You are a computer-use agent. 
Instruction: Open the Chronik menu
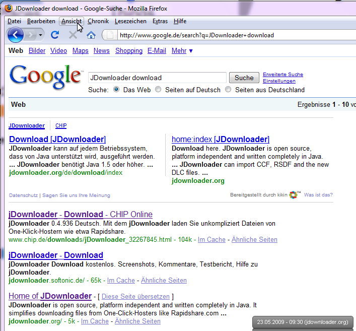98,21
